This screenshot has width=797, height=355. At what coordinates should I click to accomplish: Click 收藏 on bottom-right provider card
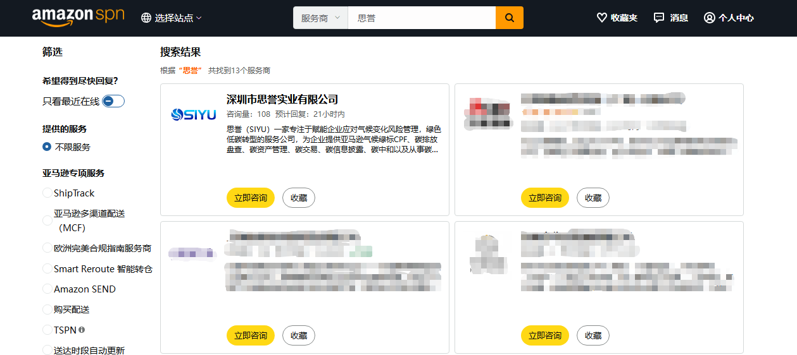pyautogui.click(x=593, y=335)
